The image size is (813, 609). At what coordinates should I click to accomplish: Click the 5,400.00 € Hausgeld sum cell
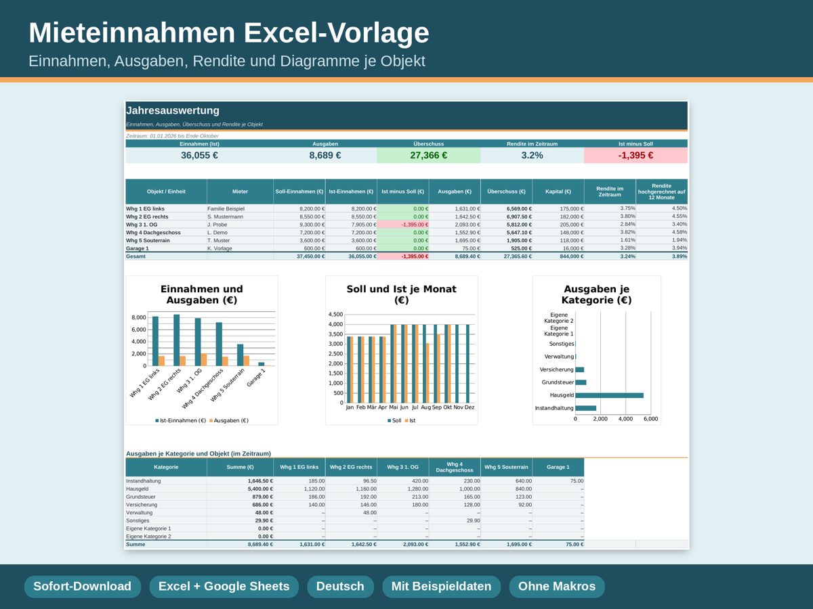240,489
